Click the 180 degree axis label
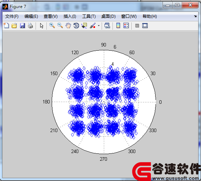201x181 pixels. click(x=46, y=102)
